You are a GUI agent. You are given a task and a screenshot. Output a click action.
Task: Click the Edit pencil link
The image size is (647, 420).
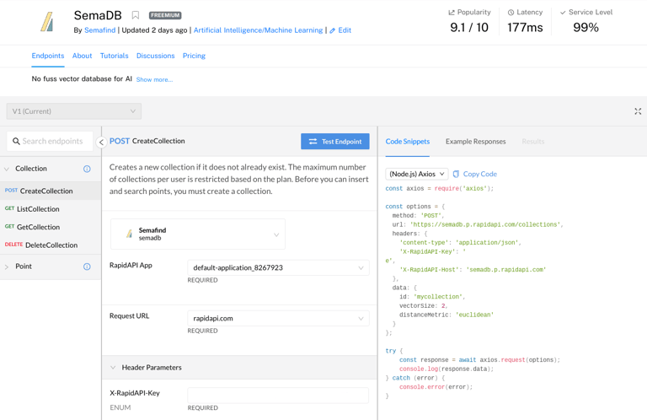click(x=340, y=30)
